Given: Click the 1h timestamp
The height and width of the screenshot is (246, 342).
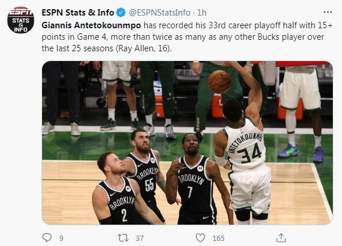Looking at the screenshot, I should tap(202, 13).
